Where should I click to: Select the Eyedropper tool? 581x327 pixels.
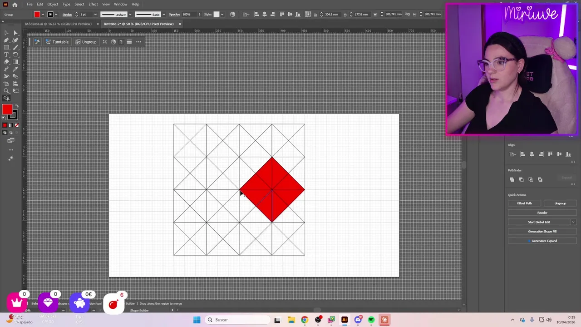15,69
